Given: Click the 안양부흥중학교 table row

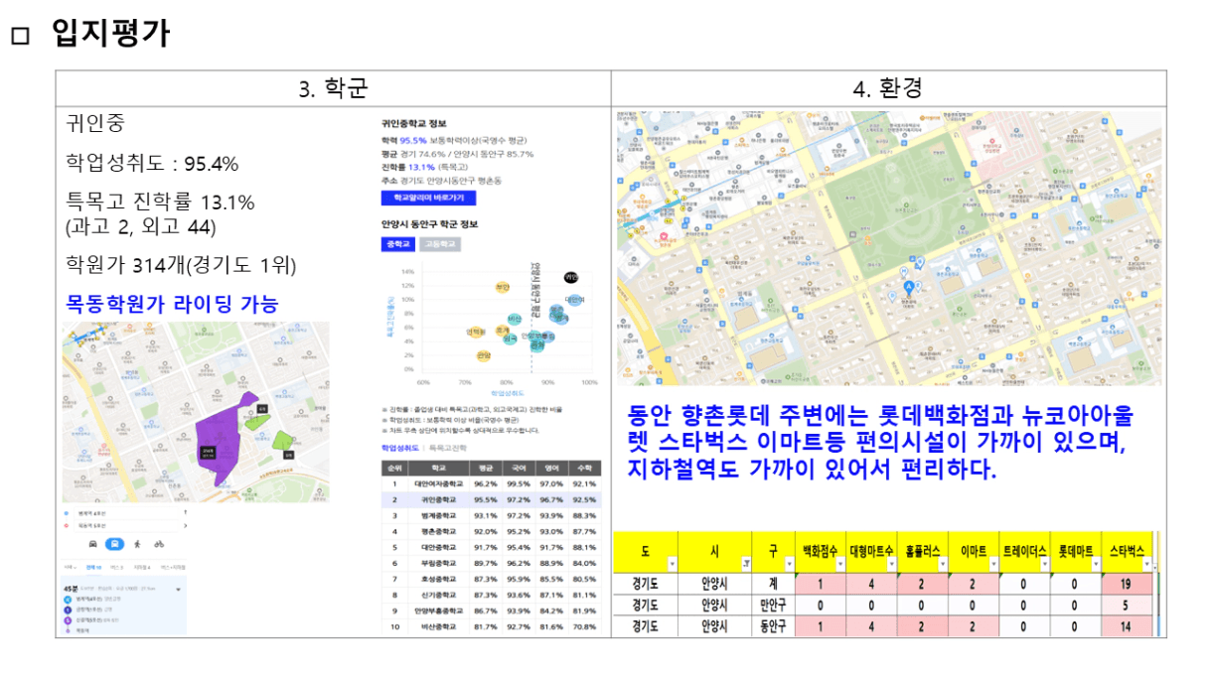Looking at the screenshot, I should point(491,610).
